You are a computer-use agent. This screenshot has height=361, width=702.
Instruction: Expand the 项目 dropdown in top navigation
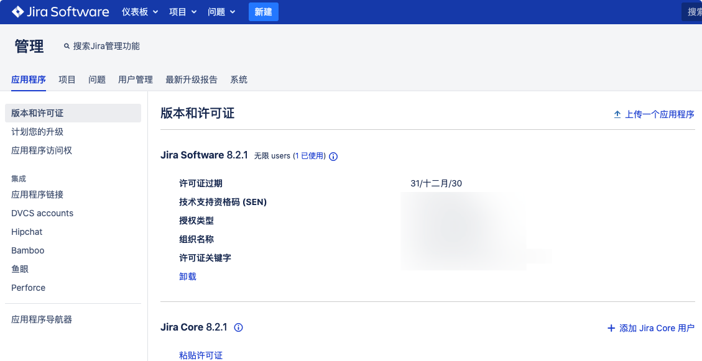[x=183, y=12]
